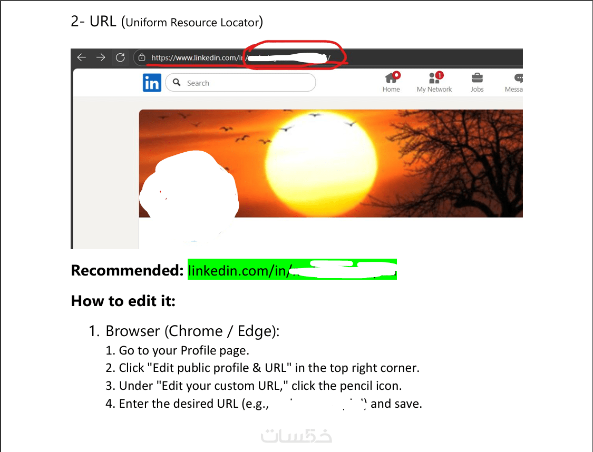Viewport: 593px width, 452px height.
Task: Click the magnifier icon in Search
Action: [177, 82]
